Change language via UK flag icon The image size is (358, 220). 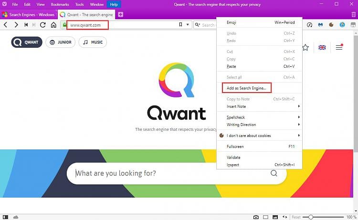click(322, 47)
